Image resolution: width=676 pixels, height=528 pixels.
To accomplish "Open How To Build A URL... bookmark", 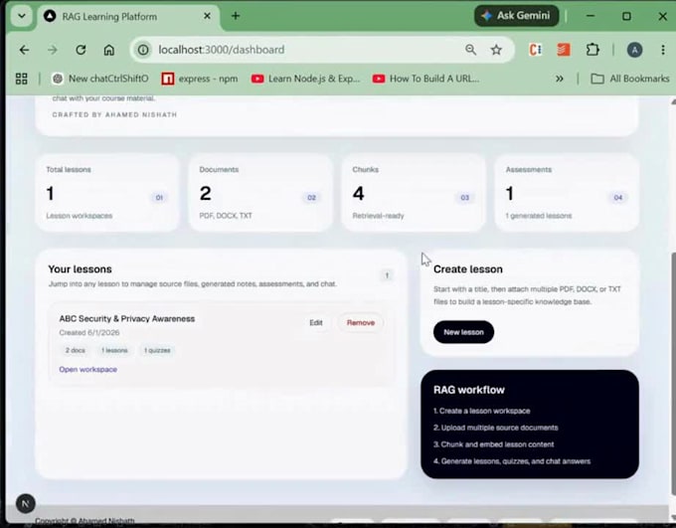I will (x=425, y=79).
